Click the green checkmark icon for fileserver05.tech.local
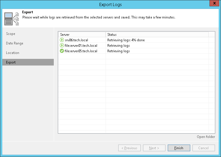Viewport: 221px width, 157px height. pyautogui.click(x=62, y=51)
